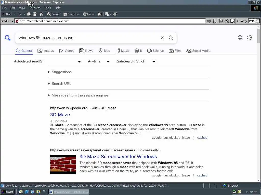Switch to the It tab
The image size is (261, 195).
[138, 51]
